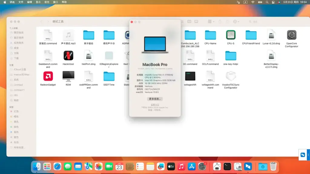Select MacBook Pro laptop image in About window
The image size is (310, 174).
click(155, 45)
